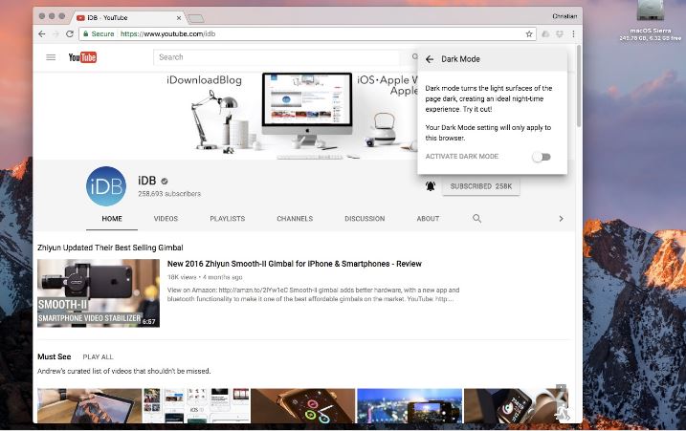This screenshot has height=431, width=686.
Task: Open the Zhiyun Smooth-II Gimbal review title
Action: [294, 264]
